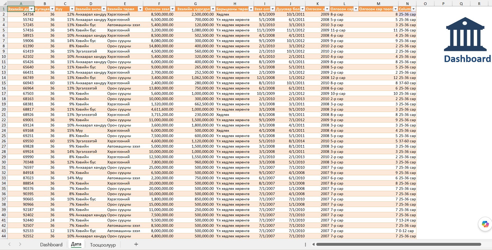This screenshot has height=250, width=492.
Task: Click the 37-60 сар cell in row 15
Action: pos(407,83)
